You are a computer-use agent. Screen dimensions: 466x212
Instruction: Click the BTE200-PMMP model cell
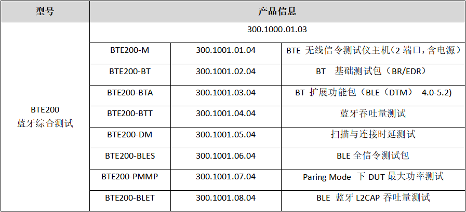click(130, 177)
